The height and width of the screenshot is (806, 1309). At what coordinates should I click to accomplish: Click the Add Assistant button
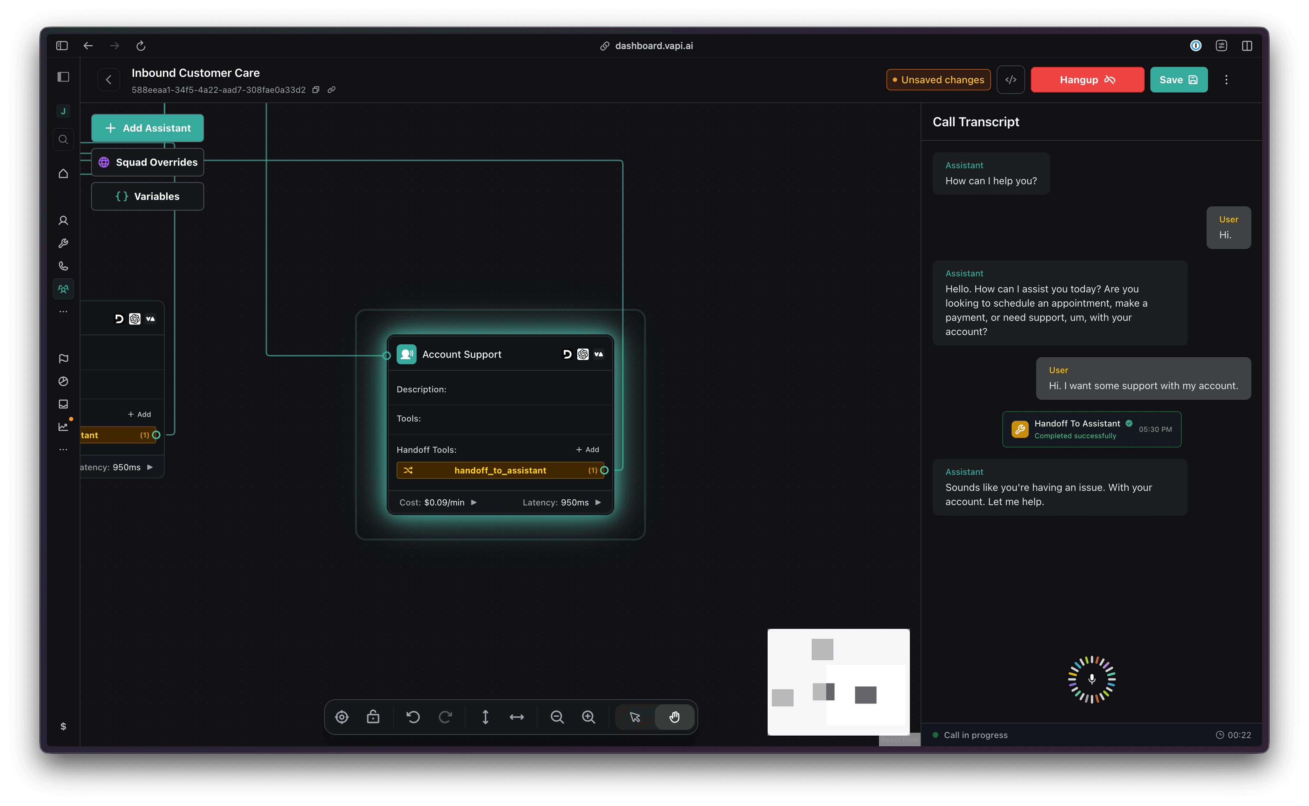coord(147,128)
